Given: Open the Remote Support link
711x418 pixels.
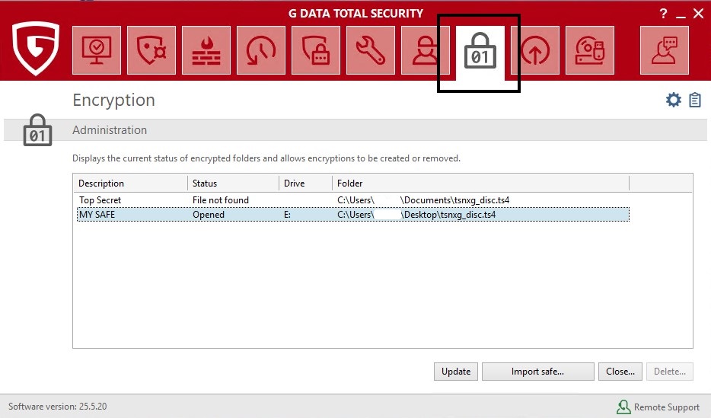Looking at the screenshot, I should pos(667,407).
